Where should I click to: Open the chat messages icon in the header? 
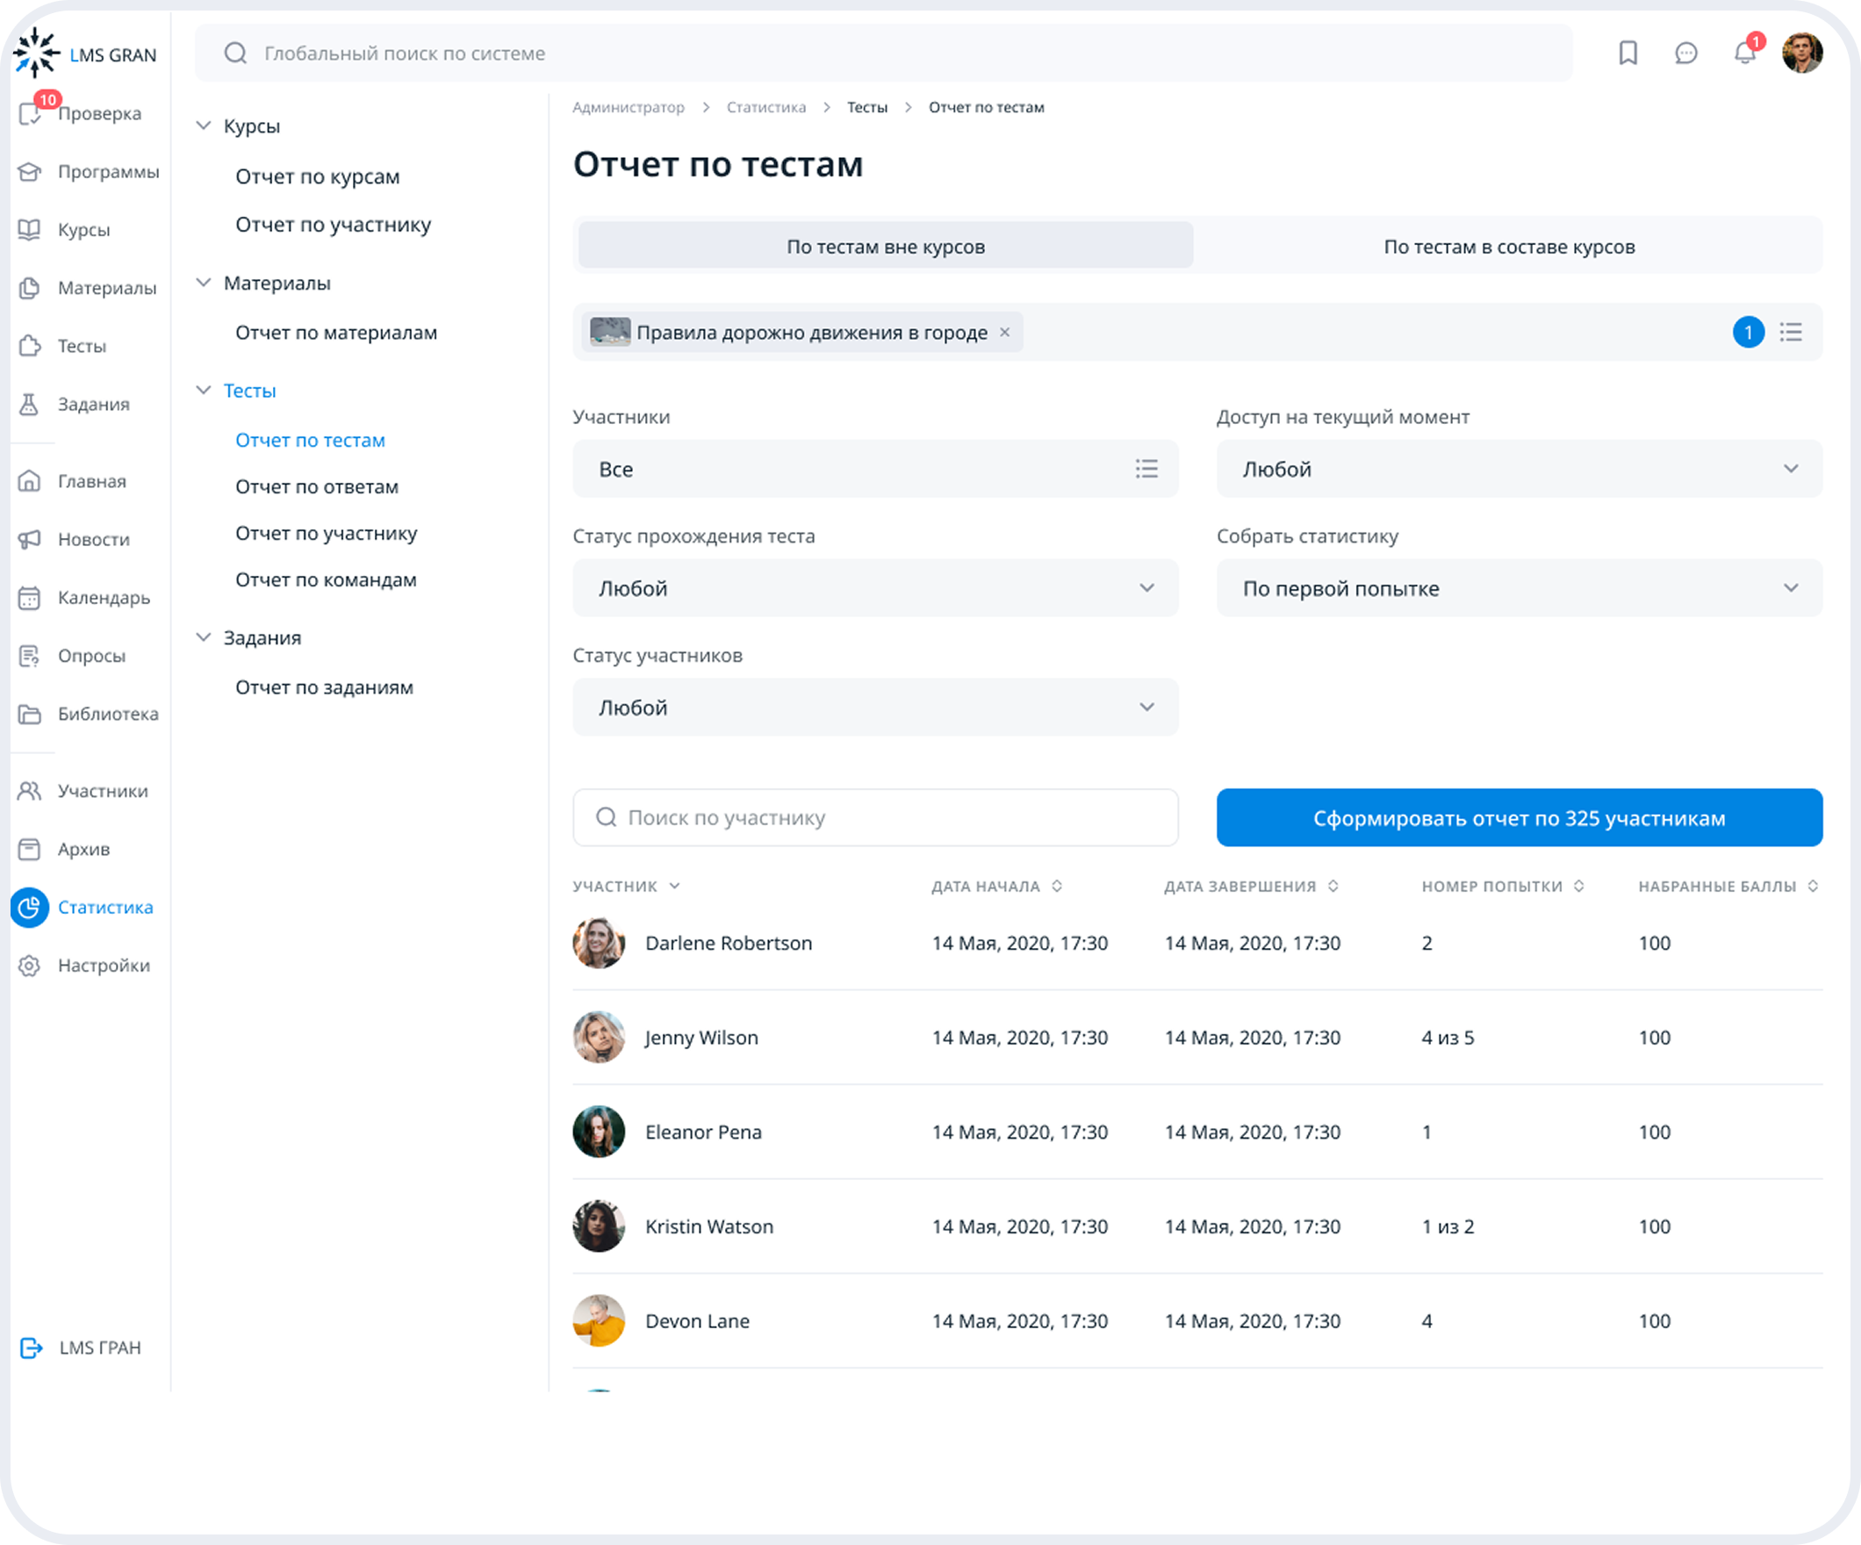[x=1685, y=54]
